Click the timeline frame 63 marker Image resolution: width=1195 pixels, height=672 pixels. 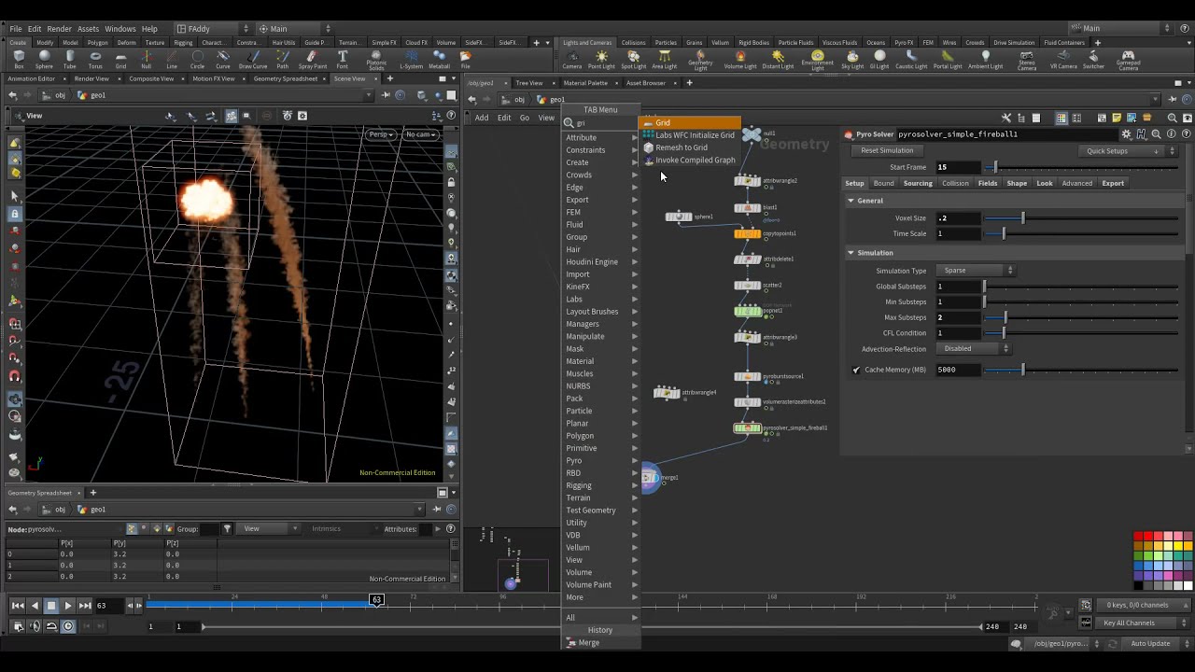[x=376, y=599]
